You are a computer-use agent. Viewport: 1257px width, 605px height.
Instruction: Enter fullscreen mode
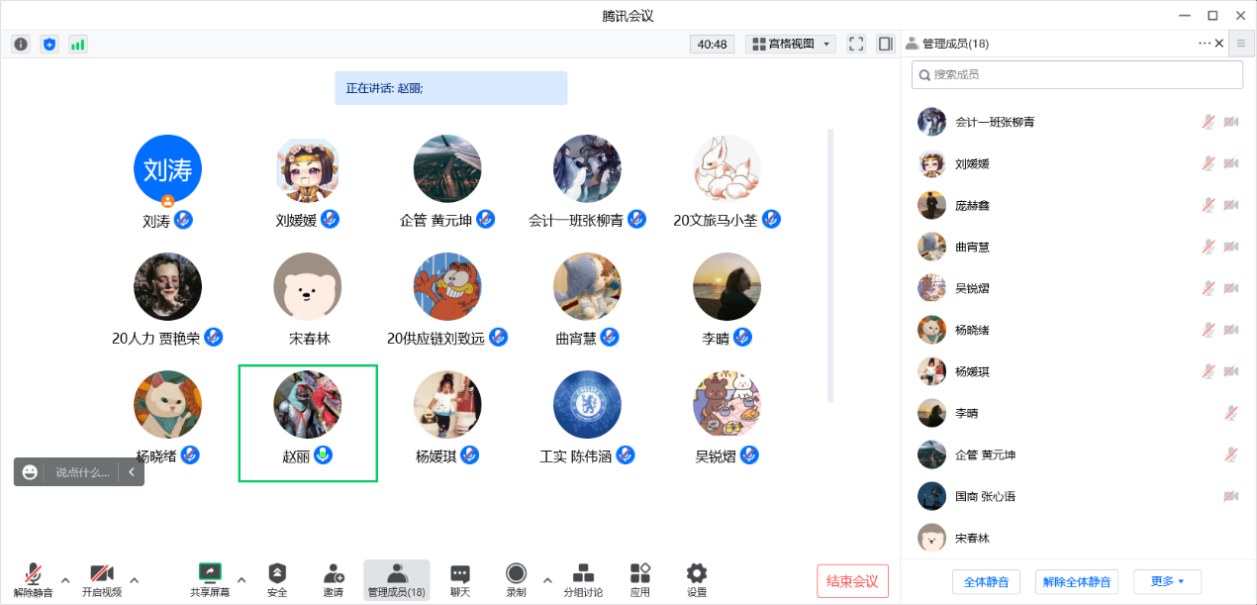(x=856, y=44)
